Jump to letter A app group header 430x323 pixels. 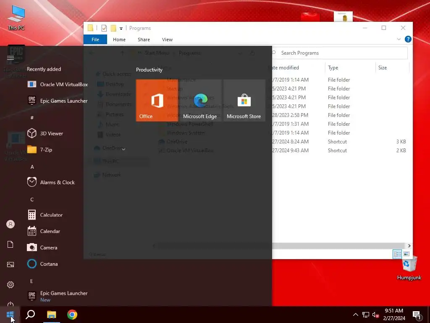pyautogui.click(x=32, y=167)
